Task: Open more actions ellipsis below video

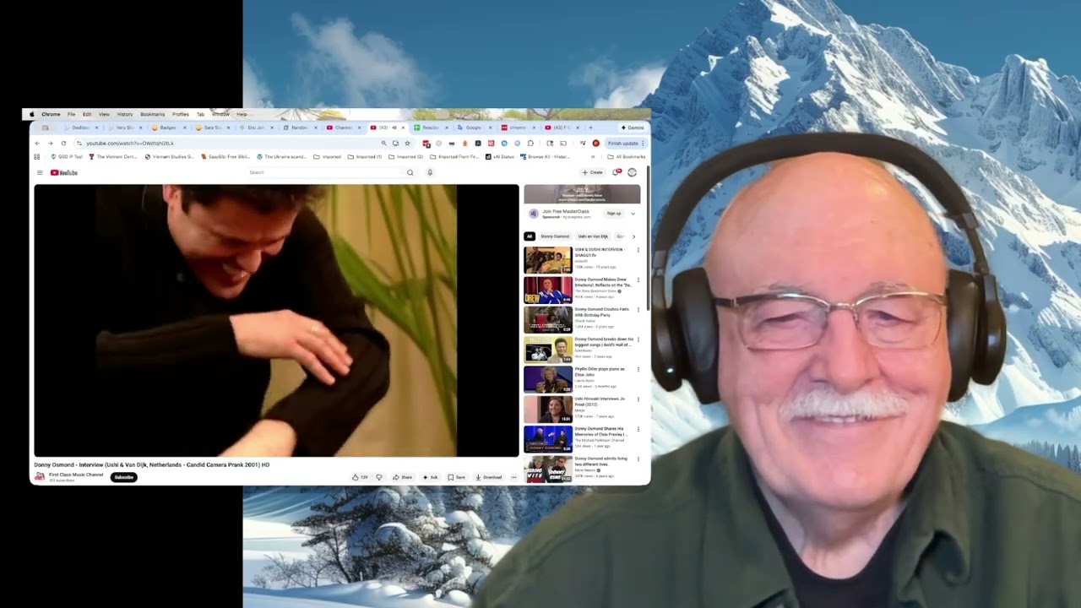Action: click(513, 477)
